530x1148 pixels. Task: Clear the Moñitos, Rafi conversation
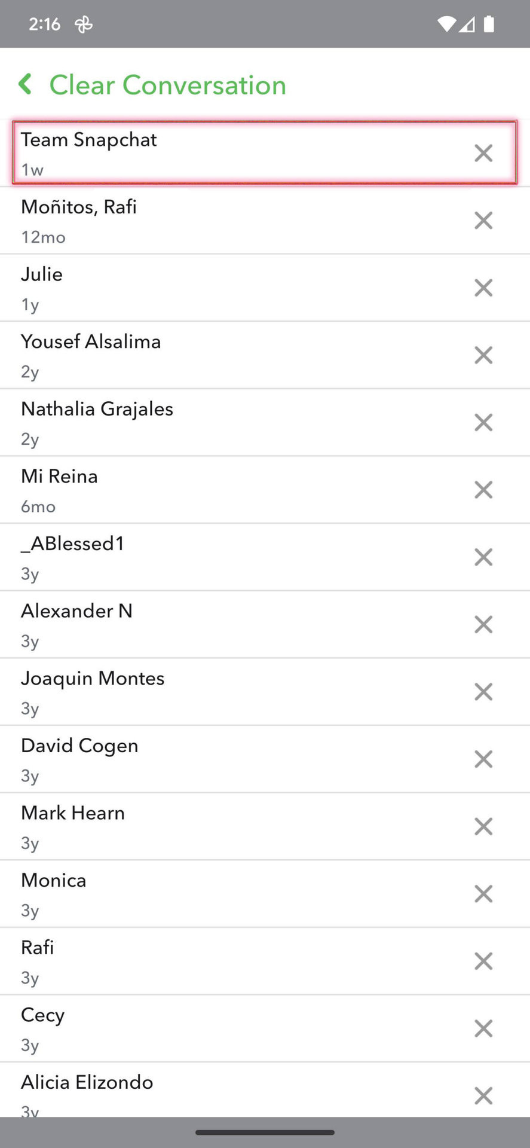[x=483, y=221]
